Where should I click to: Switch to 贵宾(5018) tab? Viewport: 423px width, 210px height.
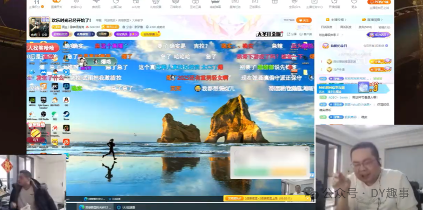click(365, 27)
